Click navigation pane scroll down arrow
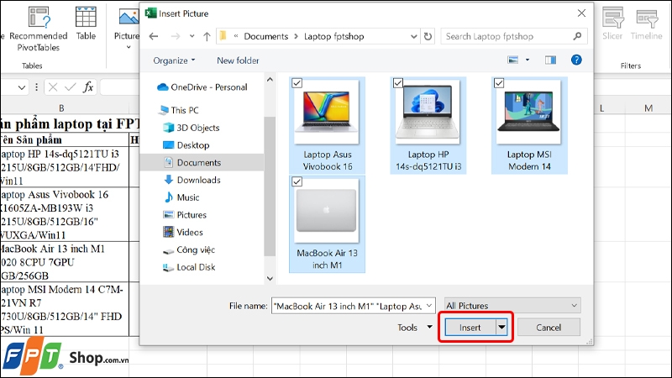Screen dimensions: 672x378 click(x=270, y=279)
